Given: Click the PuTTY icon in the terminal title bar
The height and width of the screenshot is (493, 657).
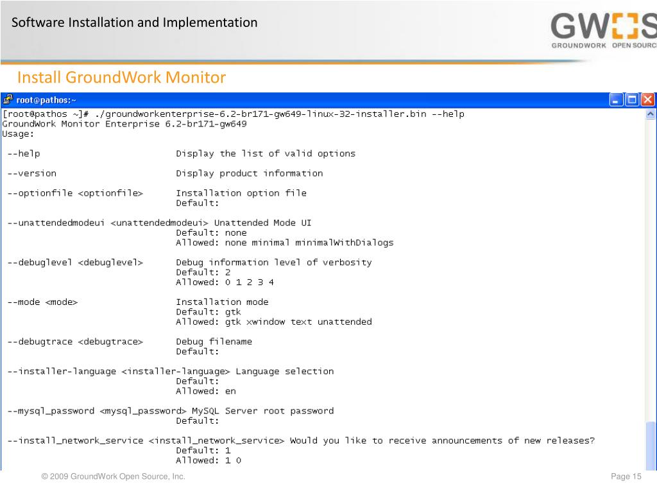Looking at the screenshot, I should pos(8,99).
